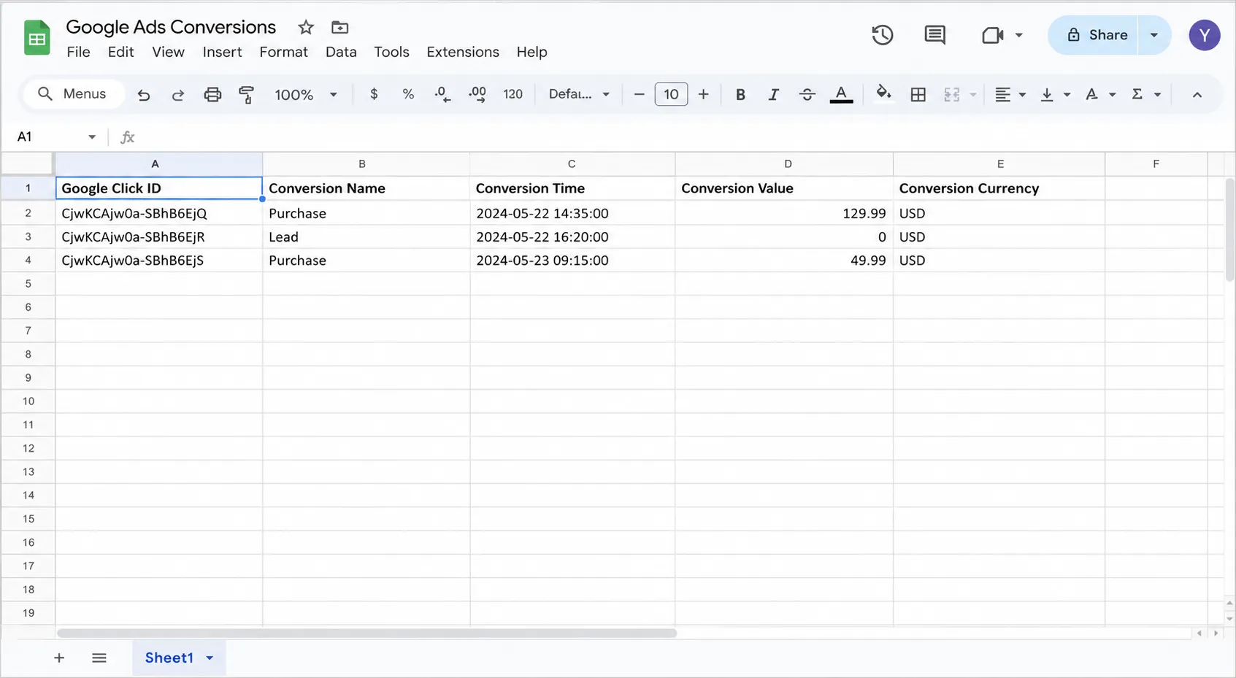1236x678 pixels.
Task: Select row 4 header
Action: 28,261
